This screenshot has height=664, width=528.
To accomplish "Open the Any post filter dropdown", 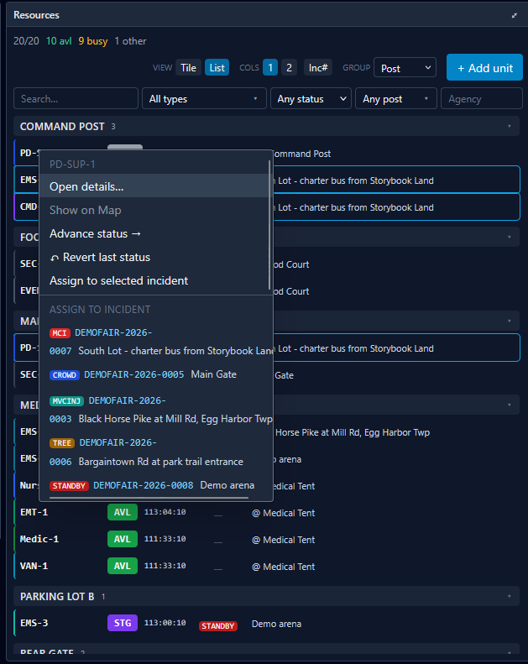I will (396, 99).
